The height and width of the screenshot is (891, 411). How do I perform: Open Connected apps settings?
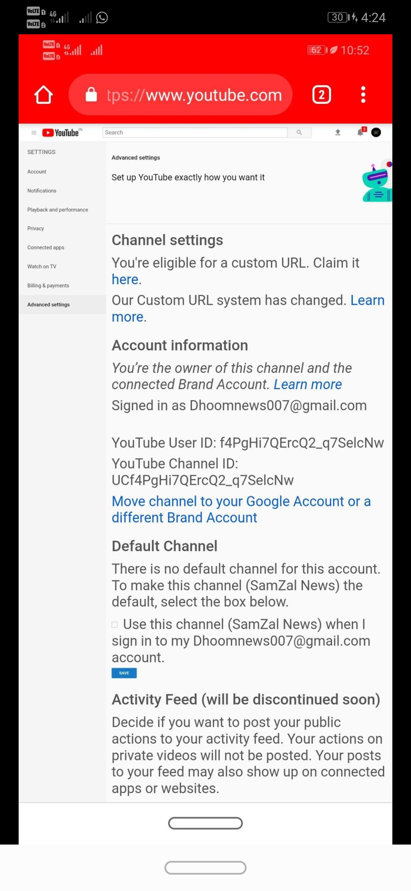point(46,247)
